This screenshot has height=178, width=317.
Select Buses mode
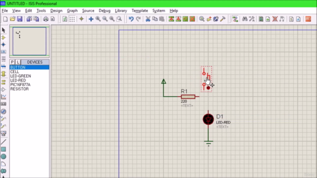[x=3, y=66]
